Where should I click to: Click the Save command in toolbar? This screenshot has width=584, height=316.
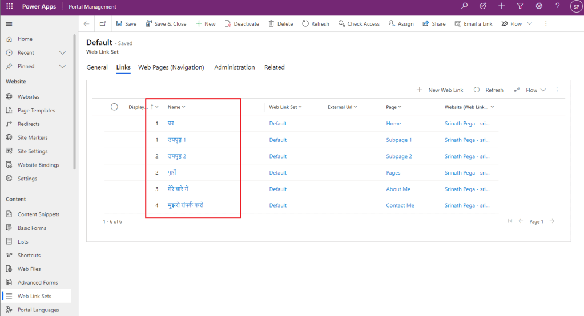click(126, 24)
